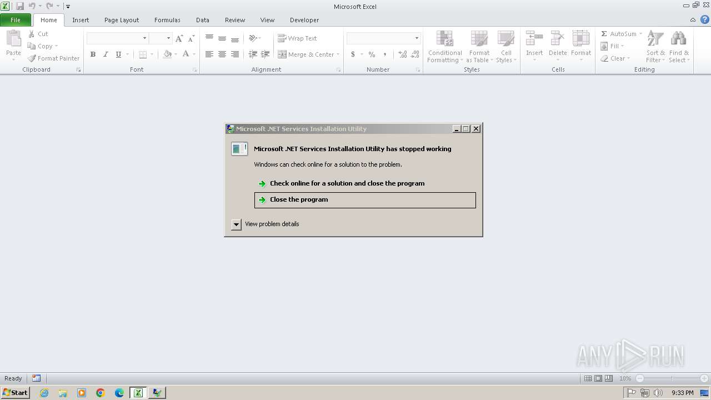The image size is (711, 400).
Task: Switch to the Data tab
Action: tap(203, 20)
